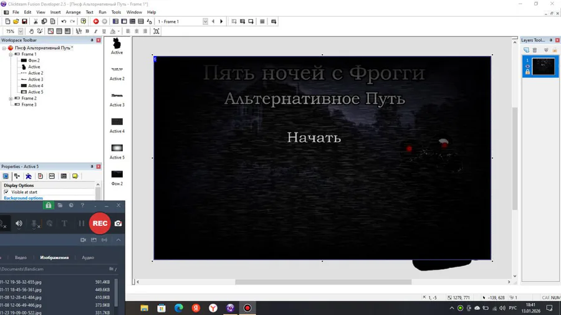Open the File menu
Viewport: 561px width, 315px height.
coord(16,12)
